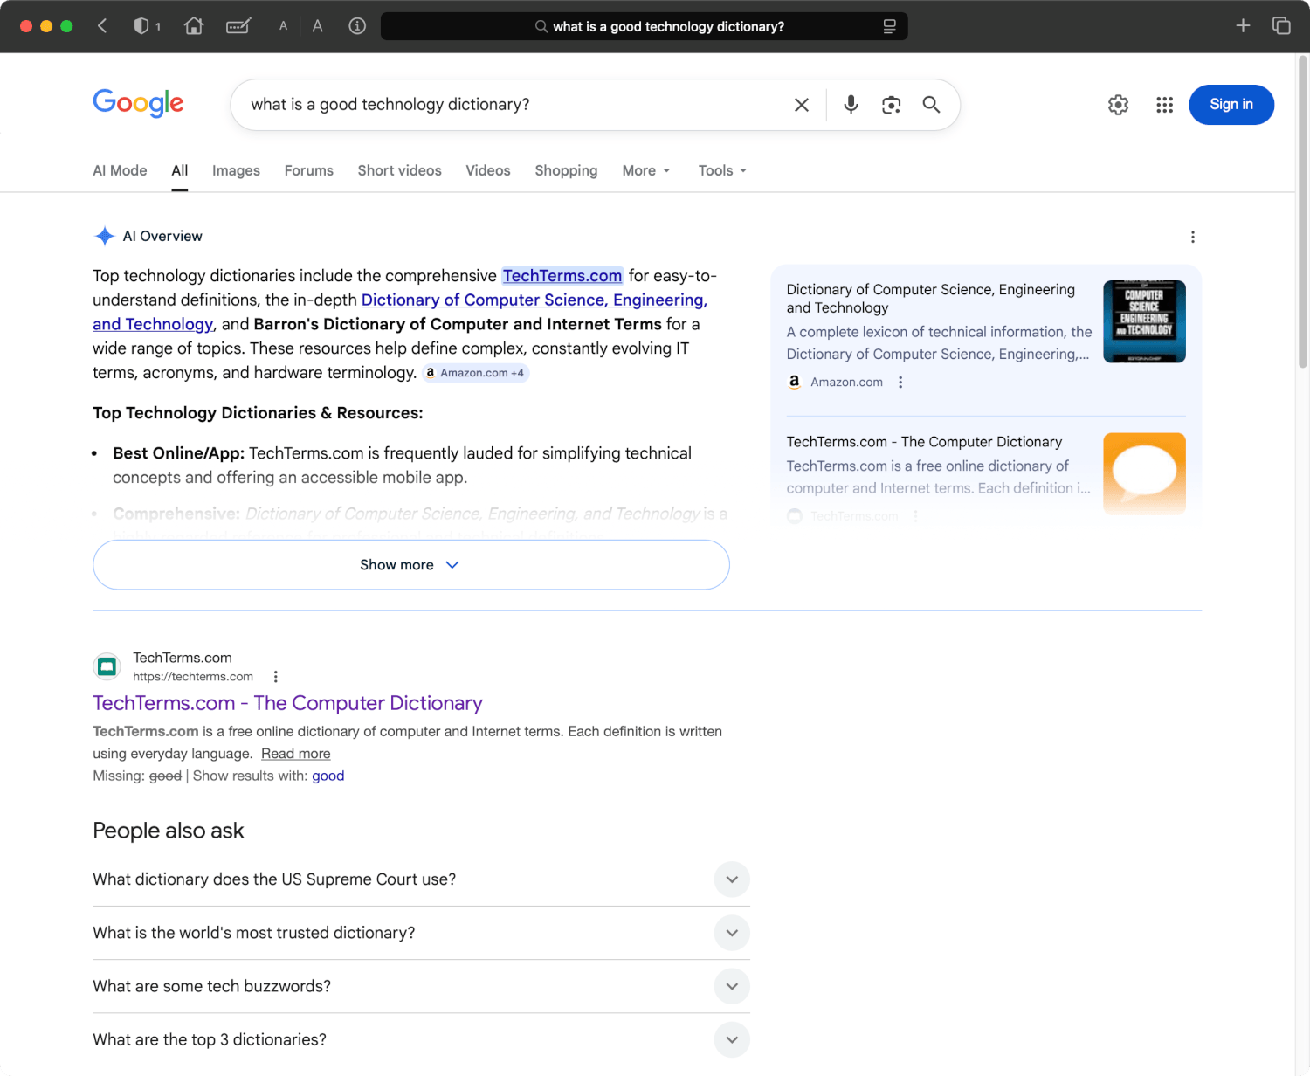
Task: Start a voice search with the microphone
Action: pyautogui.click(x=850, y=104)
